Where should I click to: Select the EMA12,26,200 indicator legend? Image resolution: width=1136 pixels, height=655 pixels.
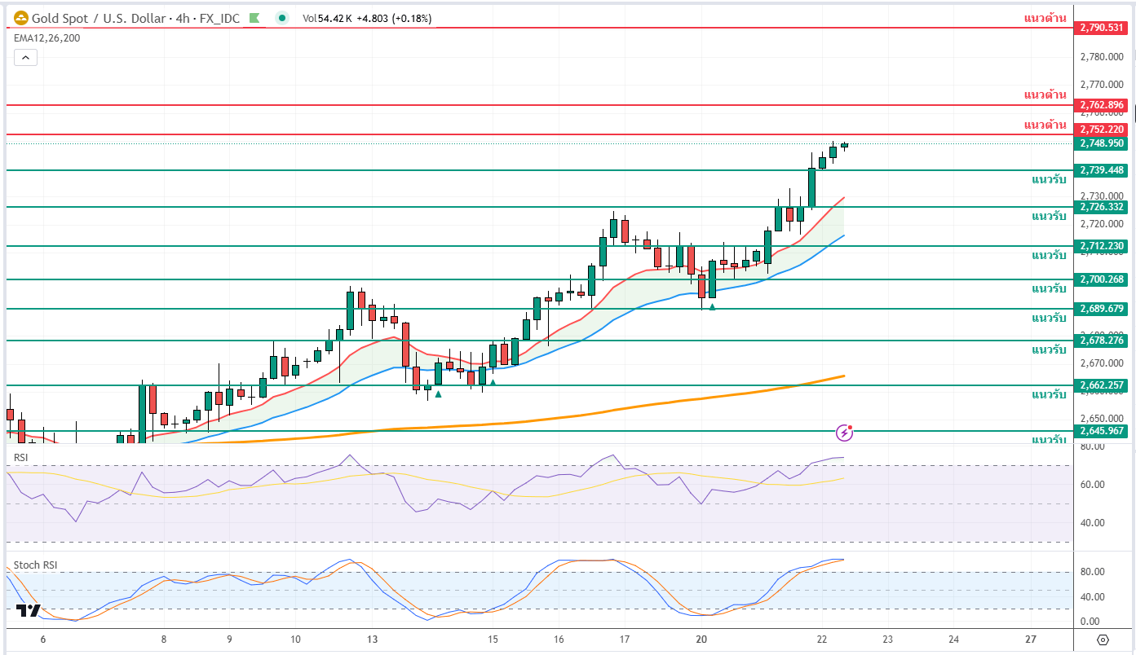pyautogui.click(x=47, y=37)
